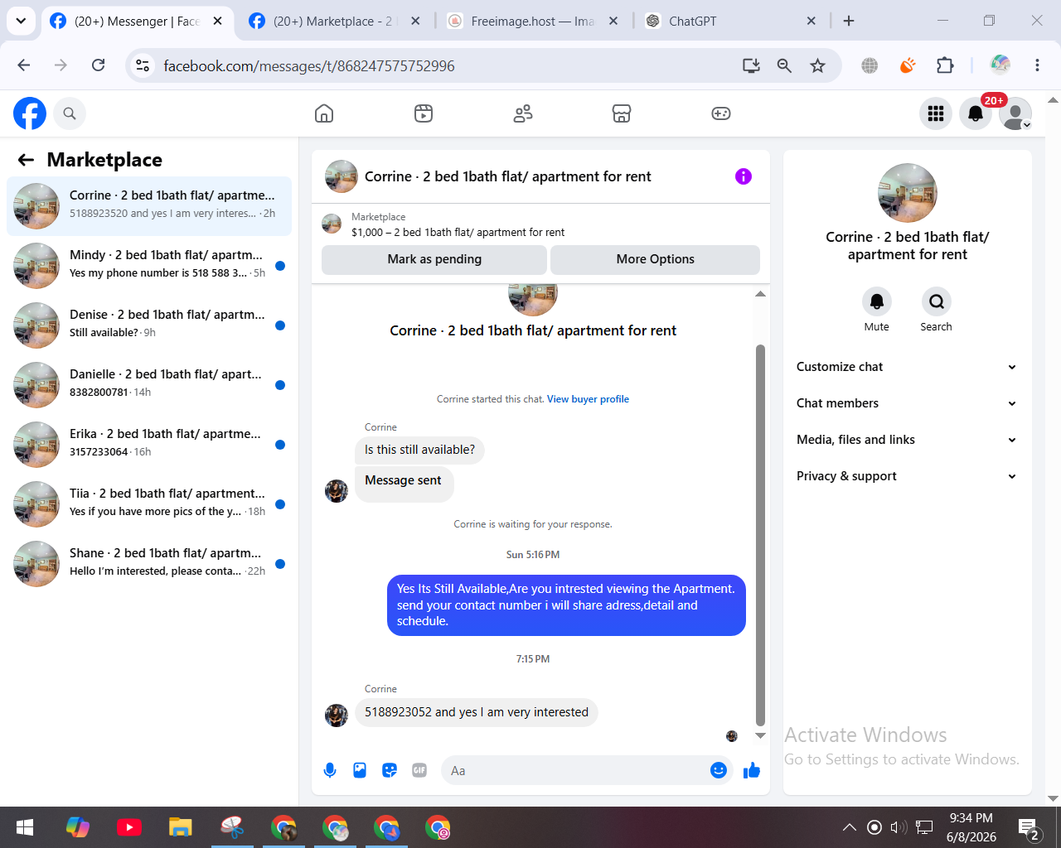Screen dimensions: 1061x848
Task: Mute this conversation with the bell icon
Action: coord(877,301)
